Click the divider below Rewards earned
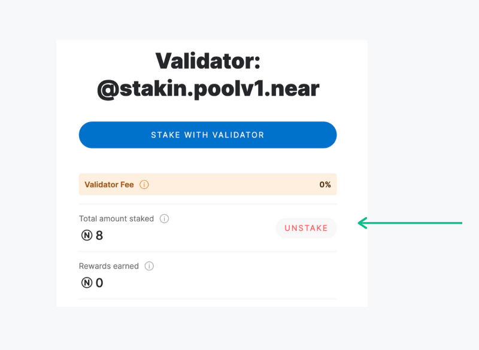Image resolution: width=479 pixels, height=350 pixels. point(208,299)
